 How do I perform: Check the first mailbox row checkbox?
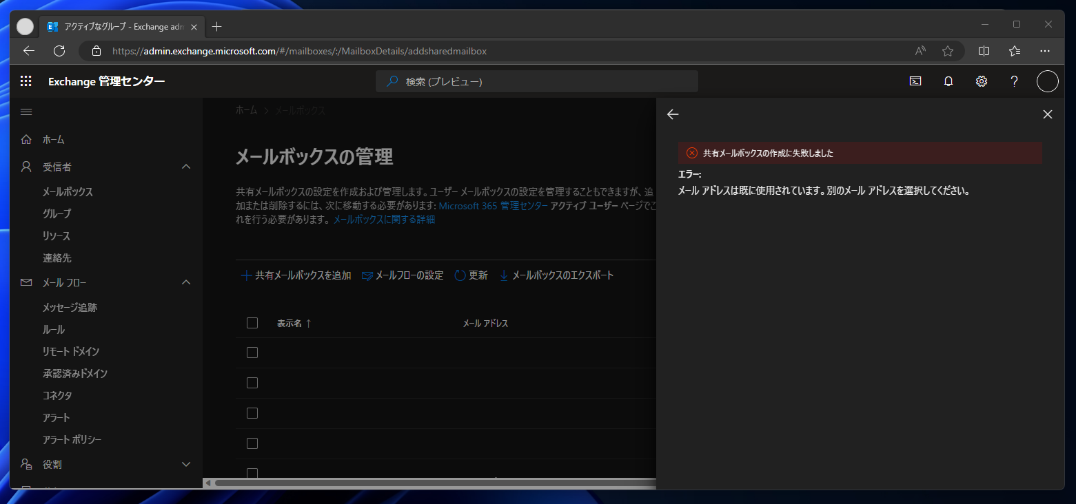click(x=252, y=352)
